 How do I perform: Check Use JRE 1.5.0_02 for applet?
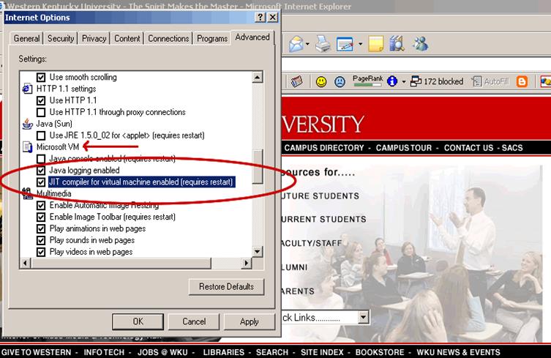(41, 135)
